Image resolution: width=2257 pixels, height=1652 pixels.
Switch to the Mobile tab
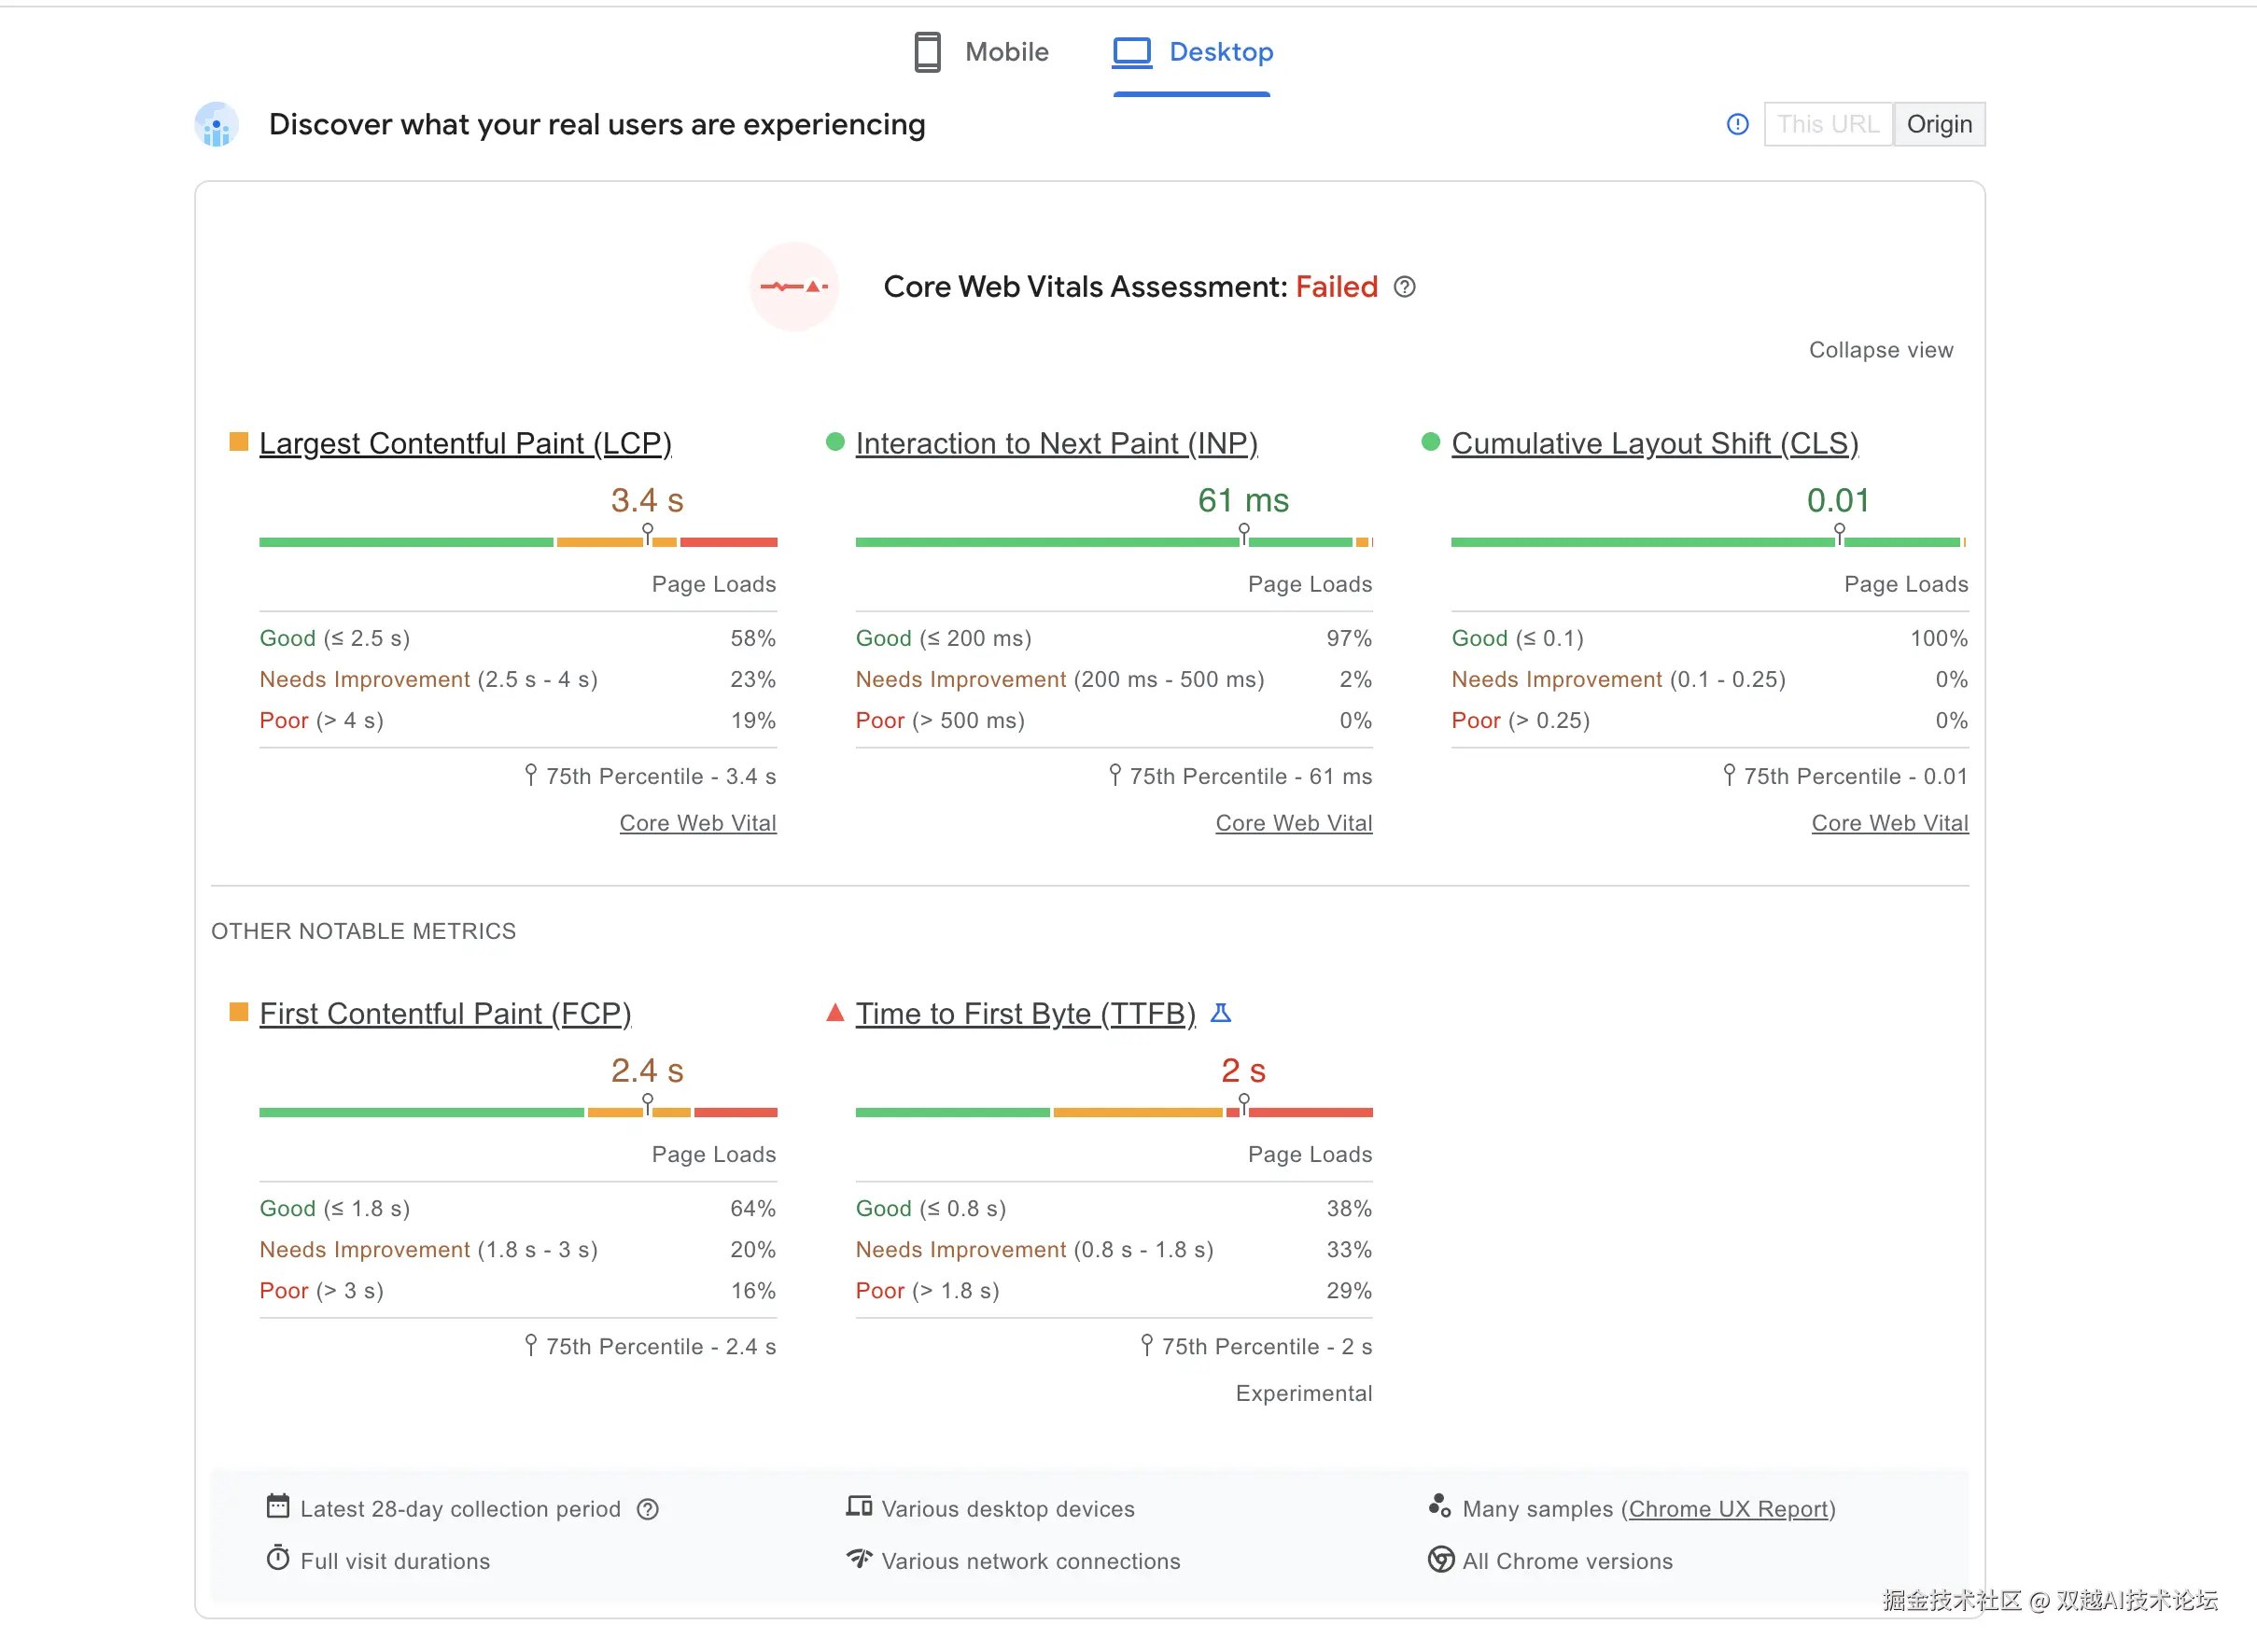pyautogui.click(x=1006, y=52)
